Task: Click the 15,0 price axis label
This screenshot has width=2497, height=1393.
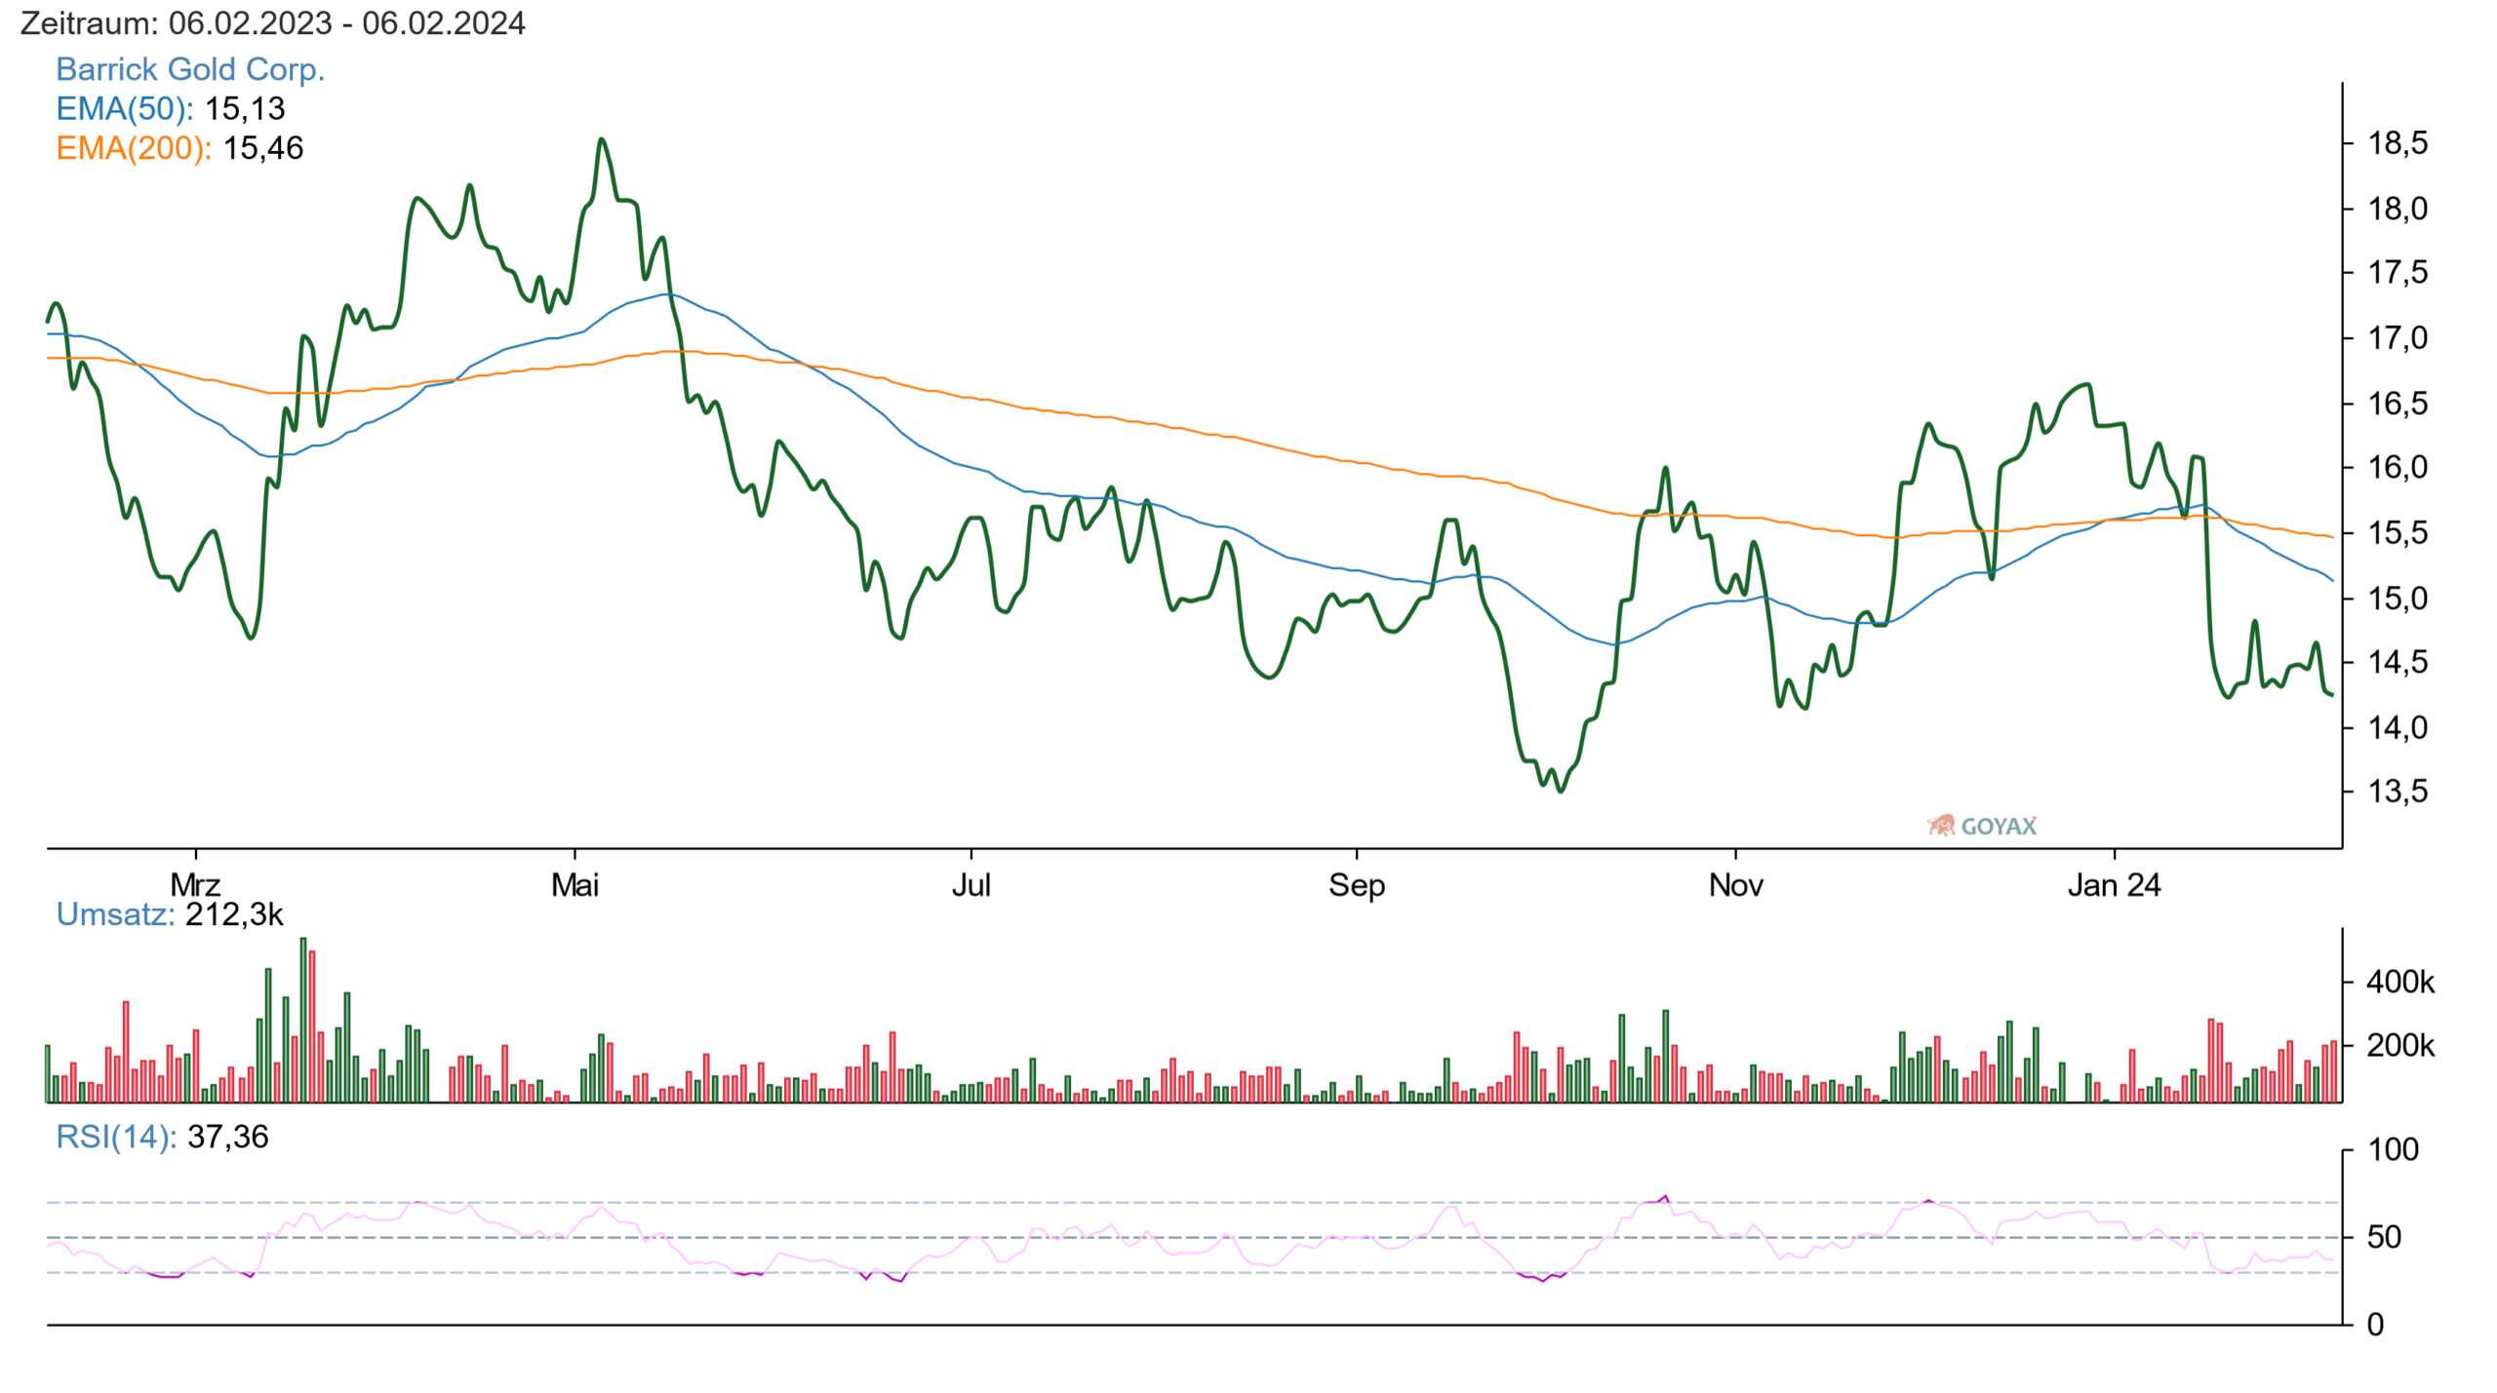Action: [2398, 599]
